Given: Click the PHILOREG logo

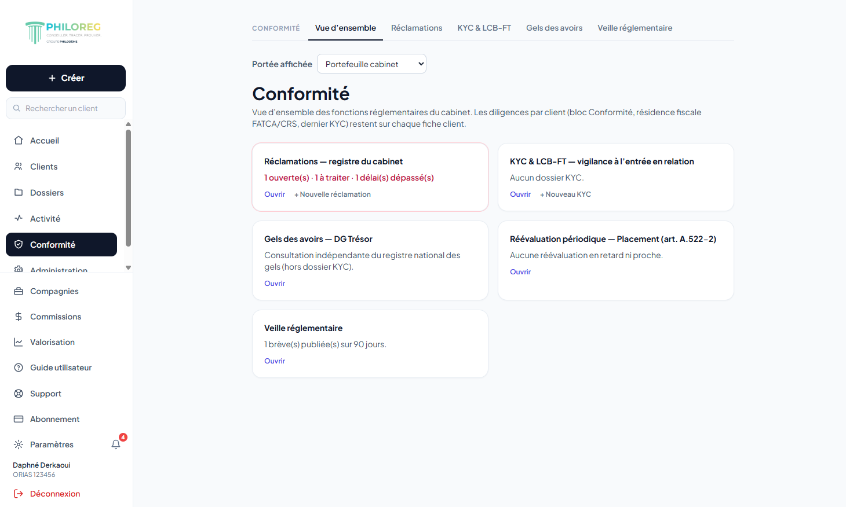Looking at the screenshot, I should point(64,33).
